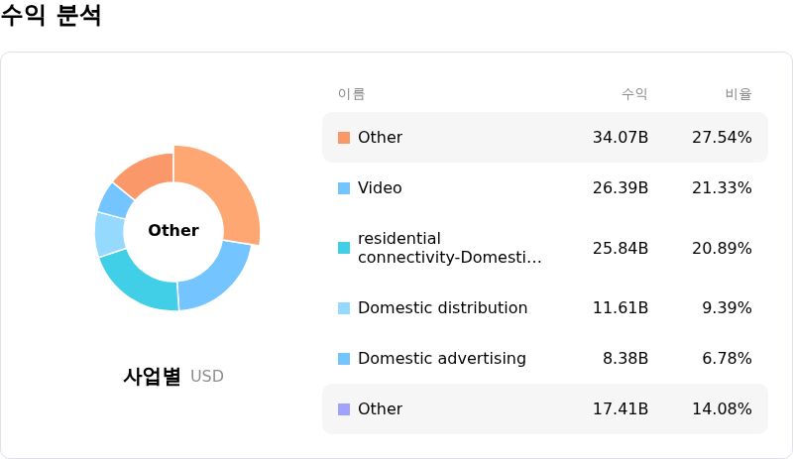Image resolution: width=793 pixels, height=459 pixels.
Task: Click the 사업별 chart caption
Action: click(152, 376)
